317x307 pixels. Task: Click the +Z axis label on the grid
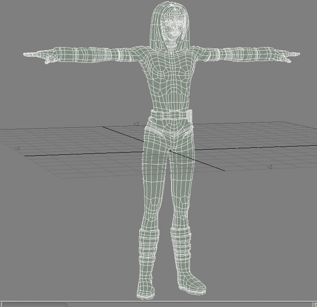[x=136, y=124]
